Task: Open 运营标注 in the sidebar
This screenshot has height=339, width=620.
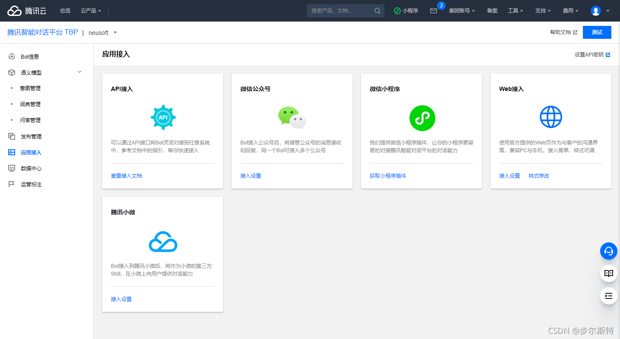Action: point(31,185)
